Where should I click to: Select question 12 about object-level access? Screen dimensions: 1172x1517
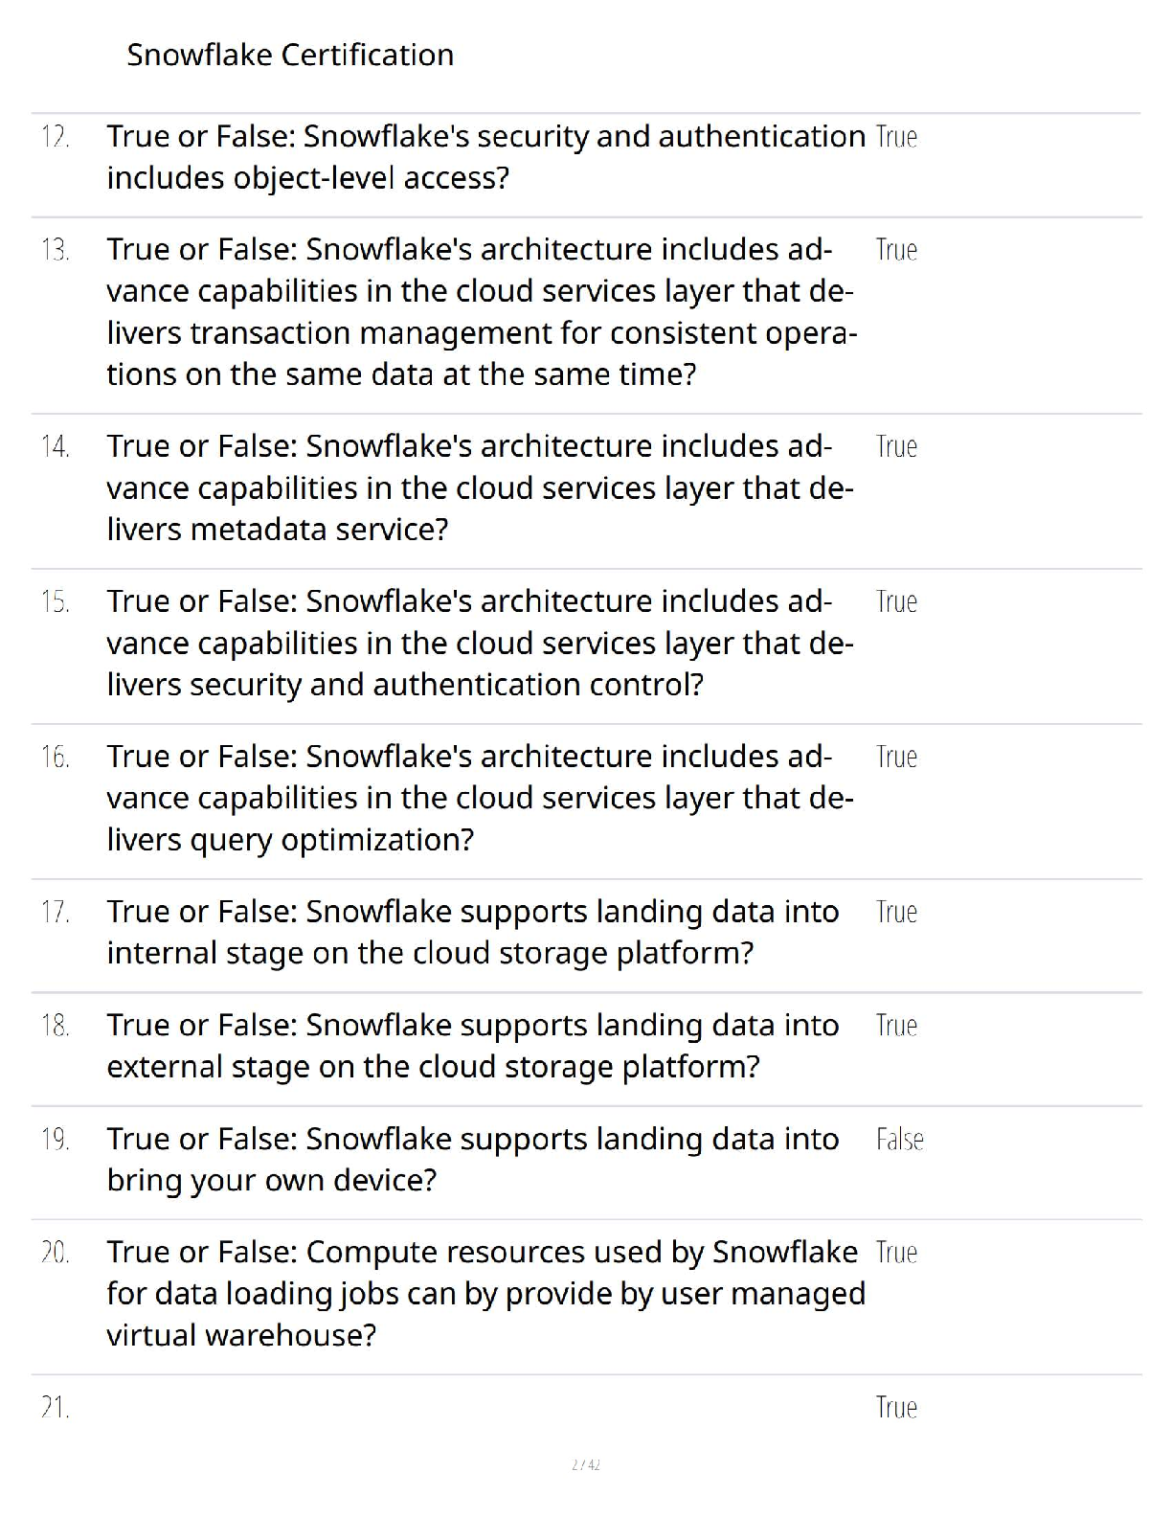point(485,157)
